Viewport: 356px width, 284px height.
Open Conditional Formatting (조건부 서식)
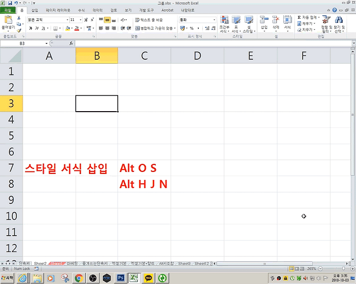point(224,24)
